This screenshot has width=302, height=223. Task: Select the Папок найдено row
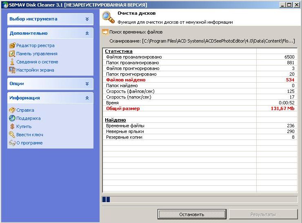click(x=200, y=86)
